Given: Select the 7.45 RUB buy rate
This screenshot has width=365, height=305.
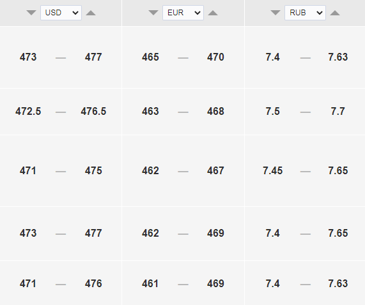Looking at the screenshot, I should tap(272, 171).
